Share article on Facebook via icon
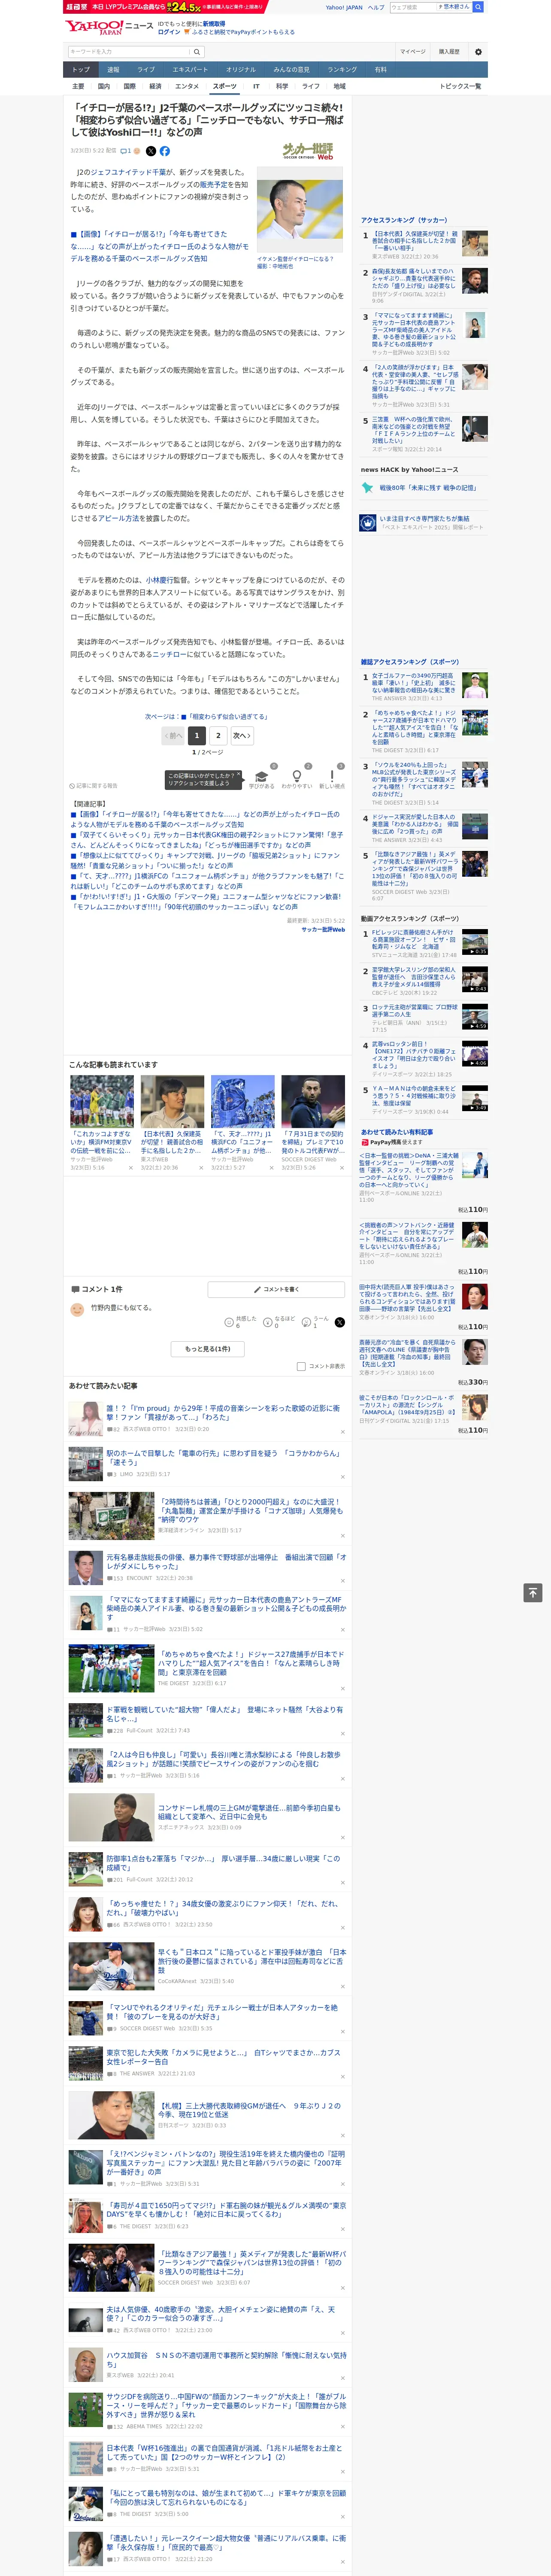 coord(165,151)
